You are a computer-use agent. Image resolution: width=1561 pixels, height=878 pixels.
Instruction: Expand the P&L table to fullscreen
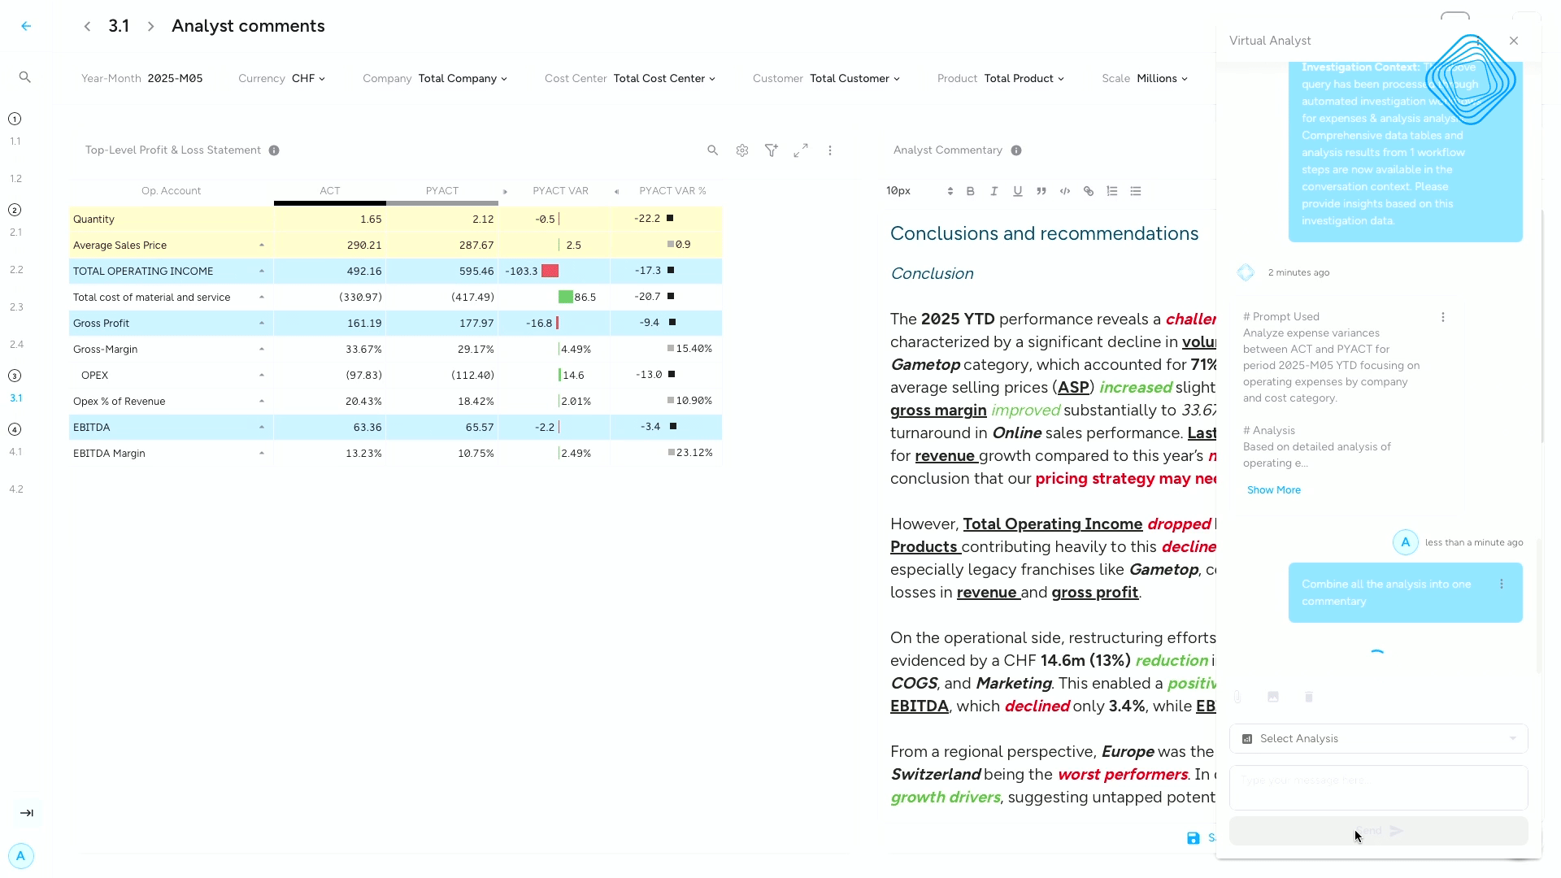pos(801,150)
